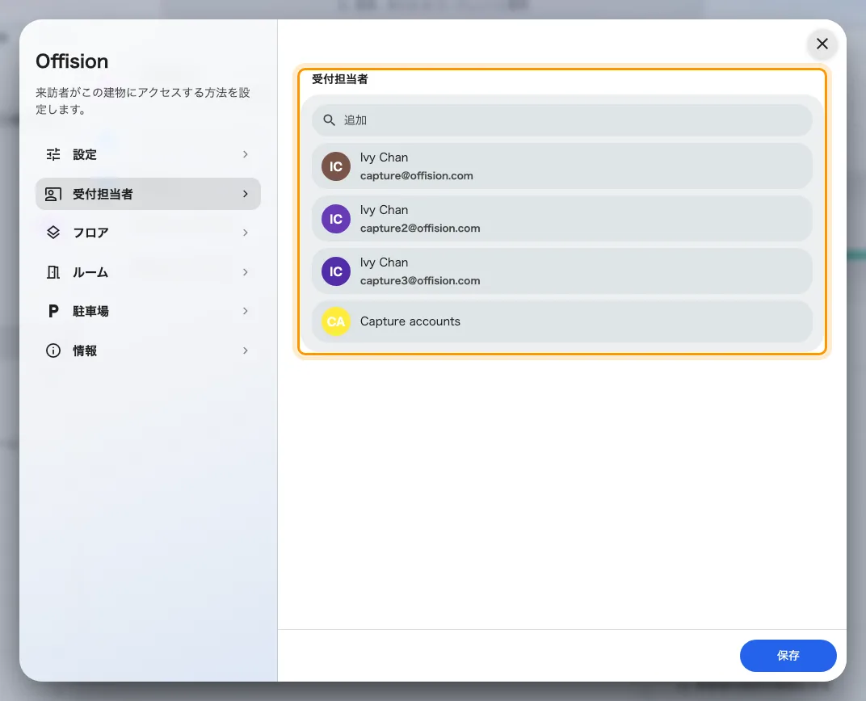
Task: Select the 受付担当者 menu item
Action: point(148,194)
